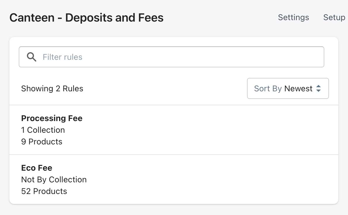Click the Not By Collection label
Image resolution: width=348 pixels, height=215 pixels.
[54, 179]
